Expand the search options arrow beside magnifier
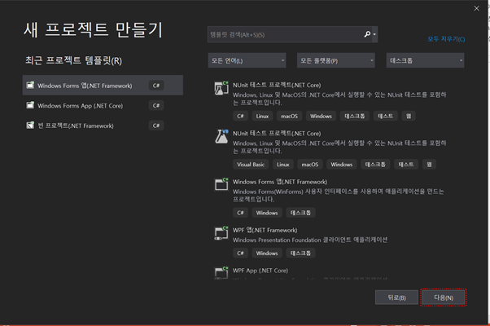Image resolution: width=490 pixels, height=326 pixels. (374, 34)
